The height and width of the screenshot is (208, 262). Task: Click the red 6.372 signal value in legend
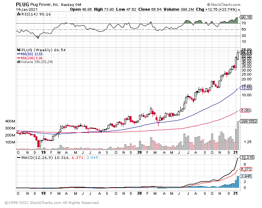[78, 157]
